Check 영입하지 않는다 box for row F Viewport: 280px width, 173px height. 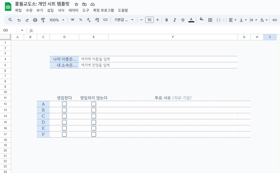pyautogui.click(x=94, y=134)
